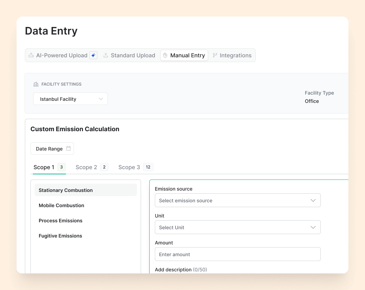Switch to the Scope 2 tab
Image resolution: width=365 pixels, height=290 pixels.
click(86, 167)
